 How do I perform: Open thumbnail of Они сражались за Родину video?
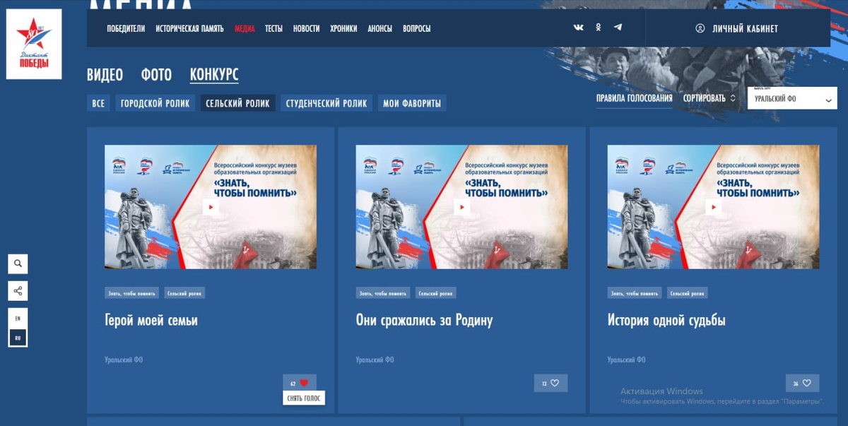tap(462, 207)
